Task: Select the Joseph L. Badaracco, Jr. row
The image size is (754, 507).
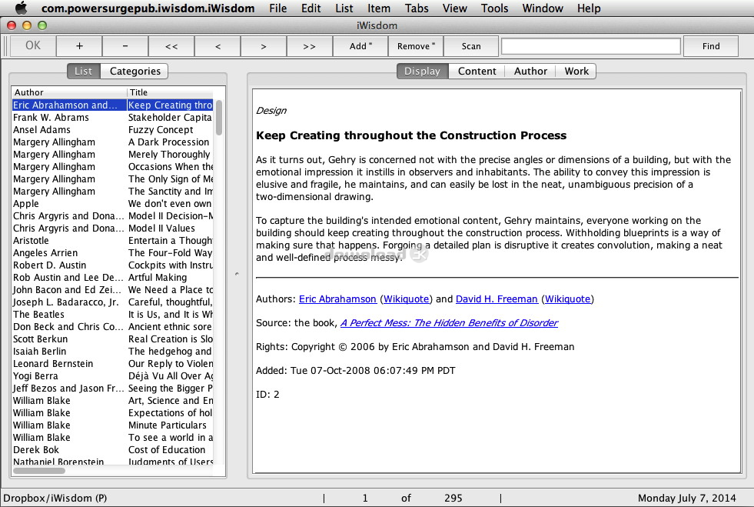Action: tap(112, 302)
